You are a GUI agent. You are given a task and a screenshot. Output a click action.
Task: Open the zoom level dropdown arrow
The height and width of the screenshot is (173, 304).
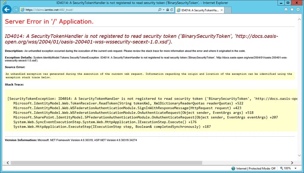tap(295, 169)
